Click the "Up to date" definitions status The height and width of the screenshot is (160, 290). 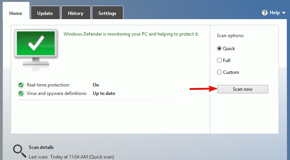[x=104, y=93]
